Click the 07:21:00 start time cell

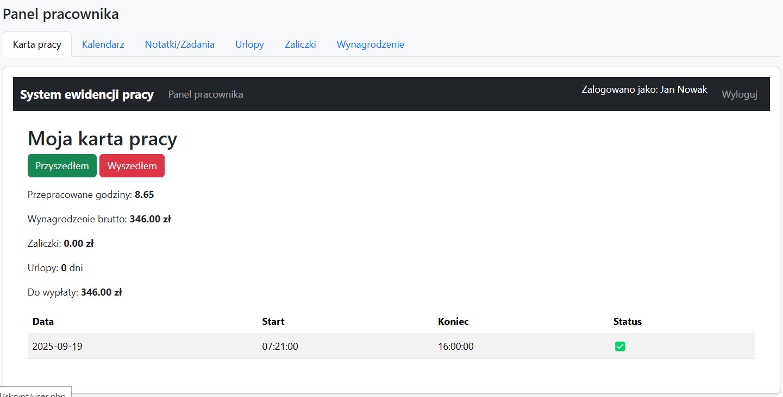(x=280, y=346)
